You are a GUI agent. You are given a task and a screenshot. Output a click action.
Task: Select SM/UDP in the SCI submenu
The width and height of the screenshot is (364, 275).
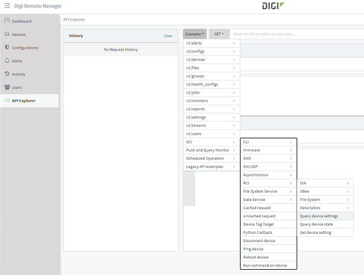pyautogui.click(x=268, y=167)
